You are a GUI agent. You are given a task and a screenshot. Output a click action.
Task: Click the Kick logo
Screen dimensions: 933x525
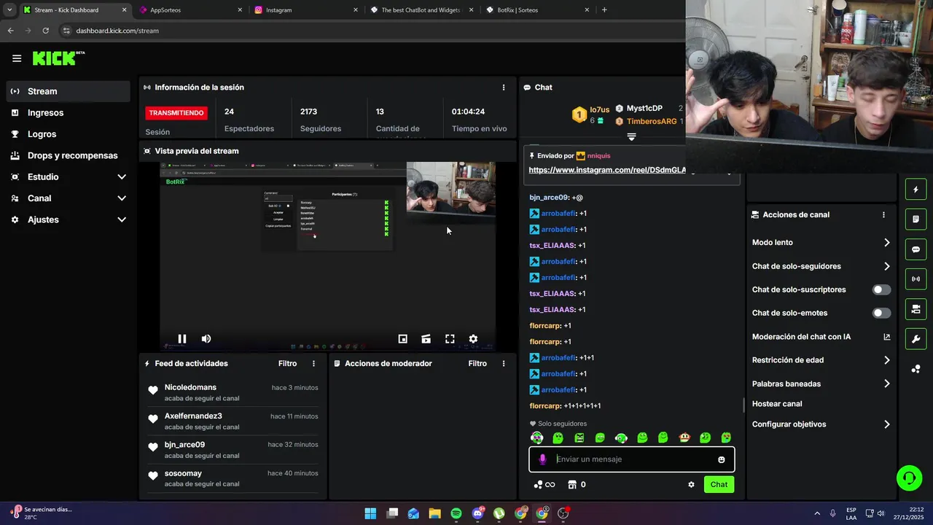(x=58, y=58)
